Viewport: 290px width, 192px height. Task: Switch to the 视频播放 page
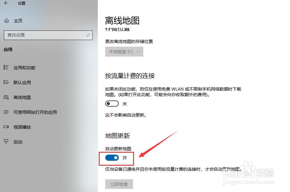(x=22, y=127)
